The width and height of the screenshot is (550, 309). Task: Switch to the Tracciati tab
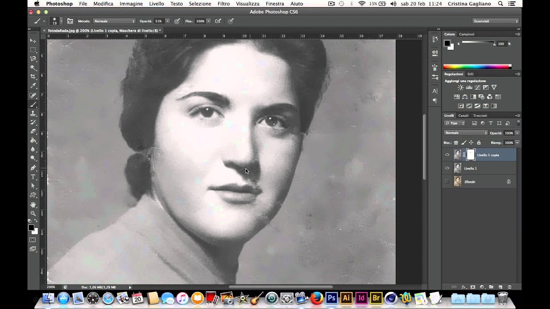click(480, 115)
